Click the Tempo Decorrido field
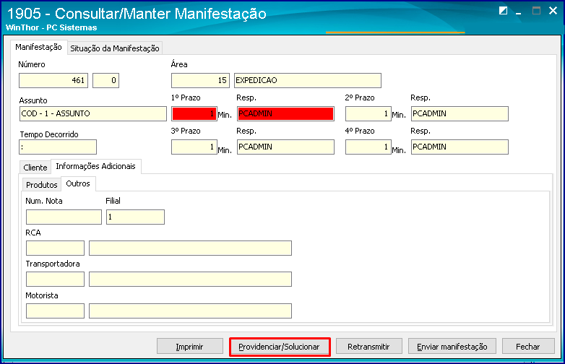Screen dimensions: 565x364 pos(58,147)
